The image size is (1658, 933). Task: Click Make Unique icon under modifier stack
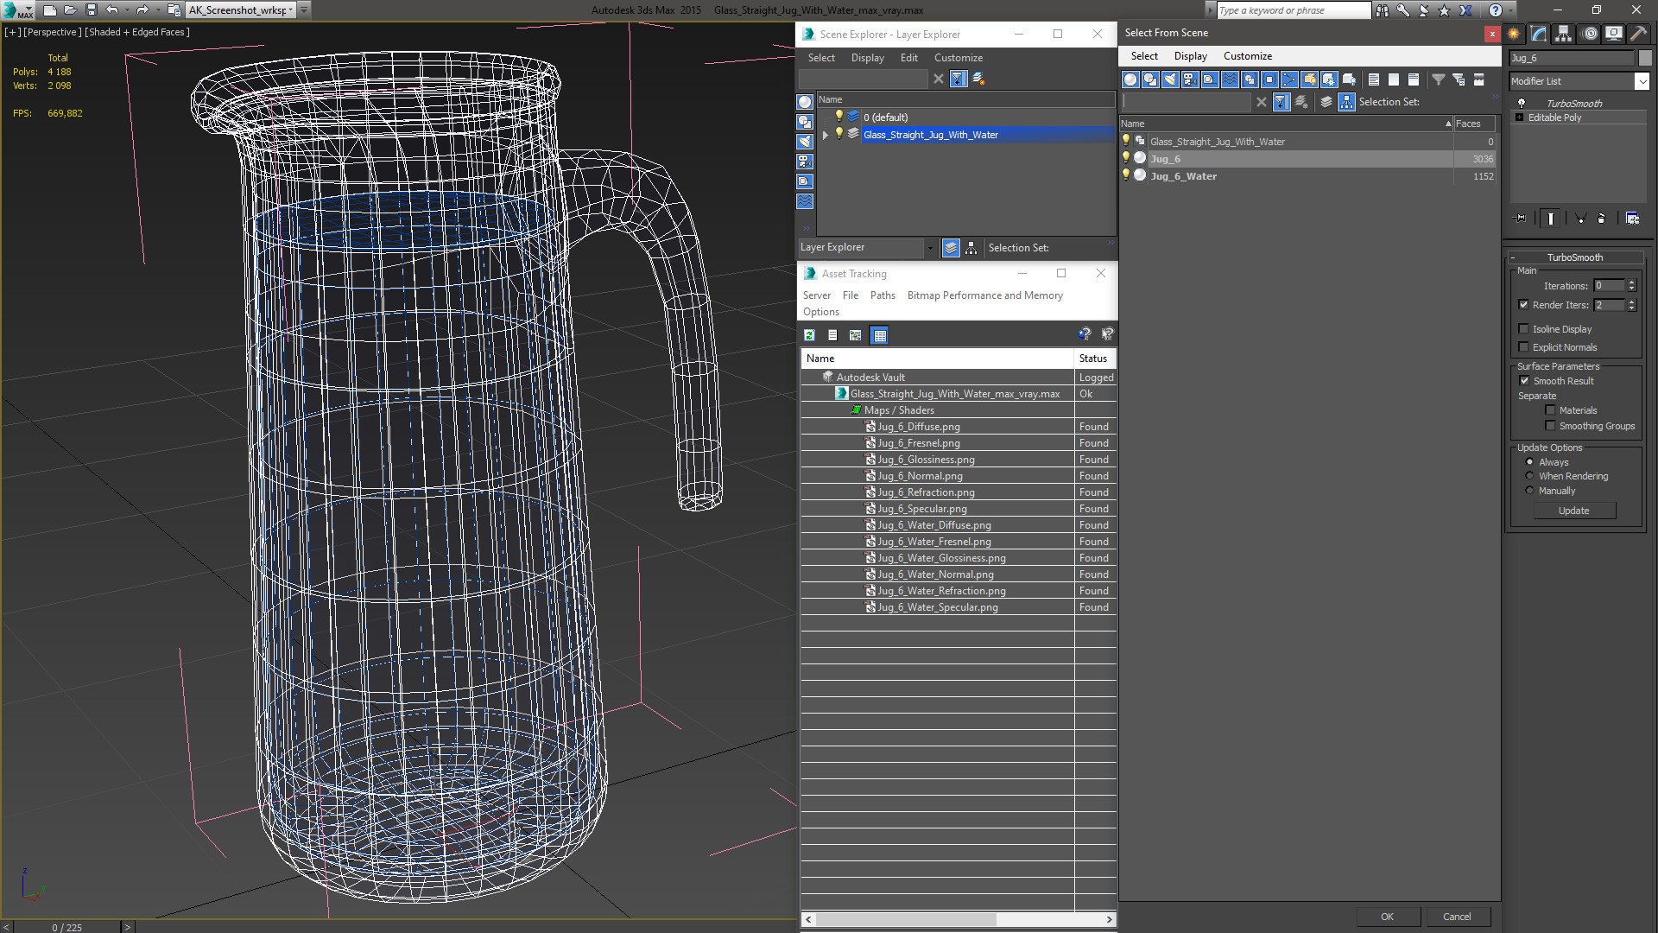pyautogui.click(x=1580, y=219)
